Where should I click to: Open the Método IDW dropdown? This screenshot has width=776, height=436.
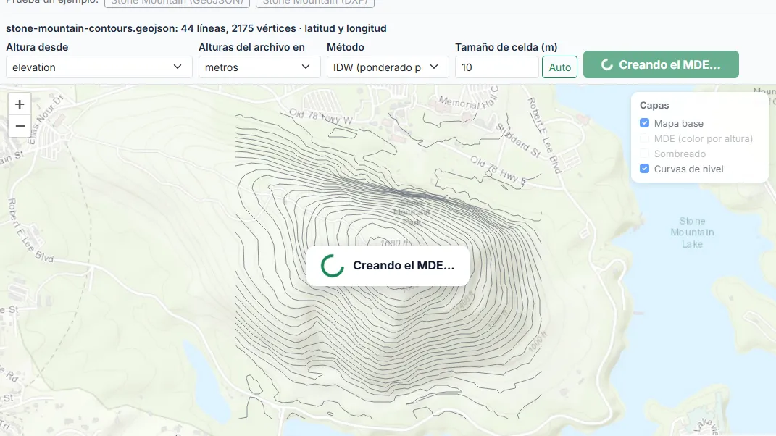pyautogui.click(x=388, y=67)
